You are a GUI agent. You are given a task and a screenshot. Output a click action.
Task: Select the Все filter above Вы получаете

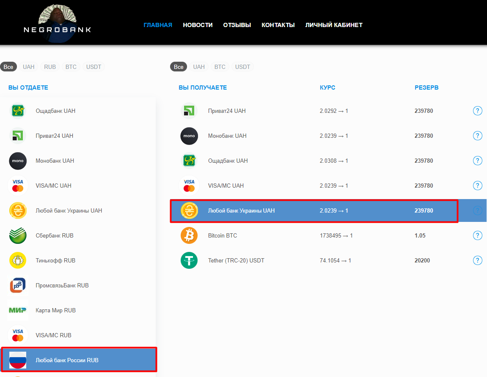[179, 67]
